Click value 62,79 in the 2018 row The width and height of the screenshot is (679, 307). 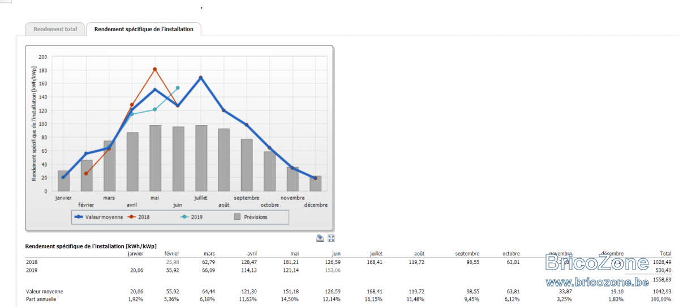[x=208, y=262]
